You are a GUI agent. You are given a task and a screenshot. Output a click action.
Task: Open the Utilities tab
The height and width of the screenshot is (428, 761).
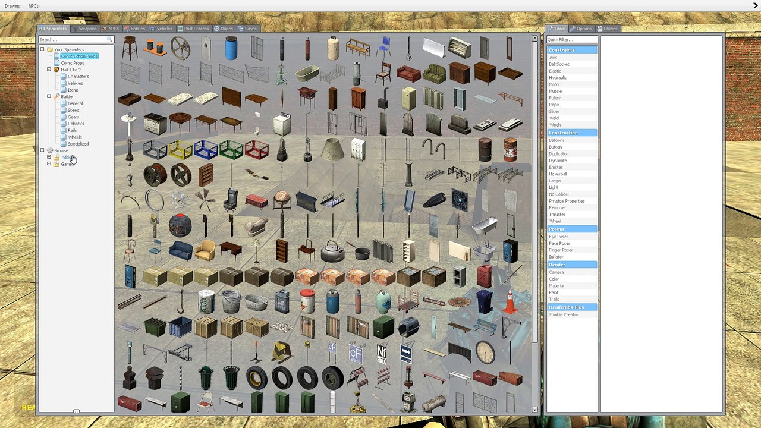(x=608, y=29)
